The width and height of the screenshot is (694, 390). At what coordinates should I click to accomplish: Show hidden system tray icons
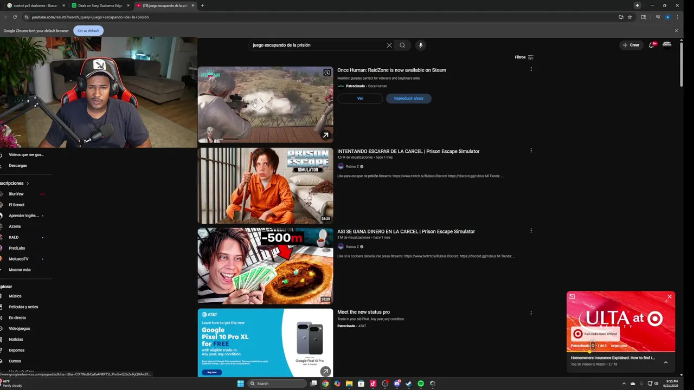(624, 383)
